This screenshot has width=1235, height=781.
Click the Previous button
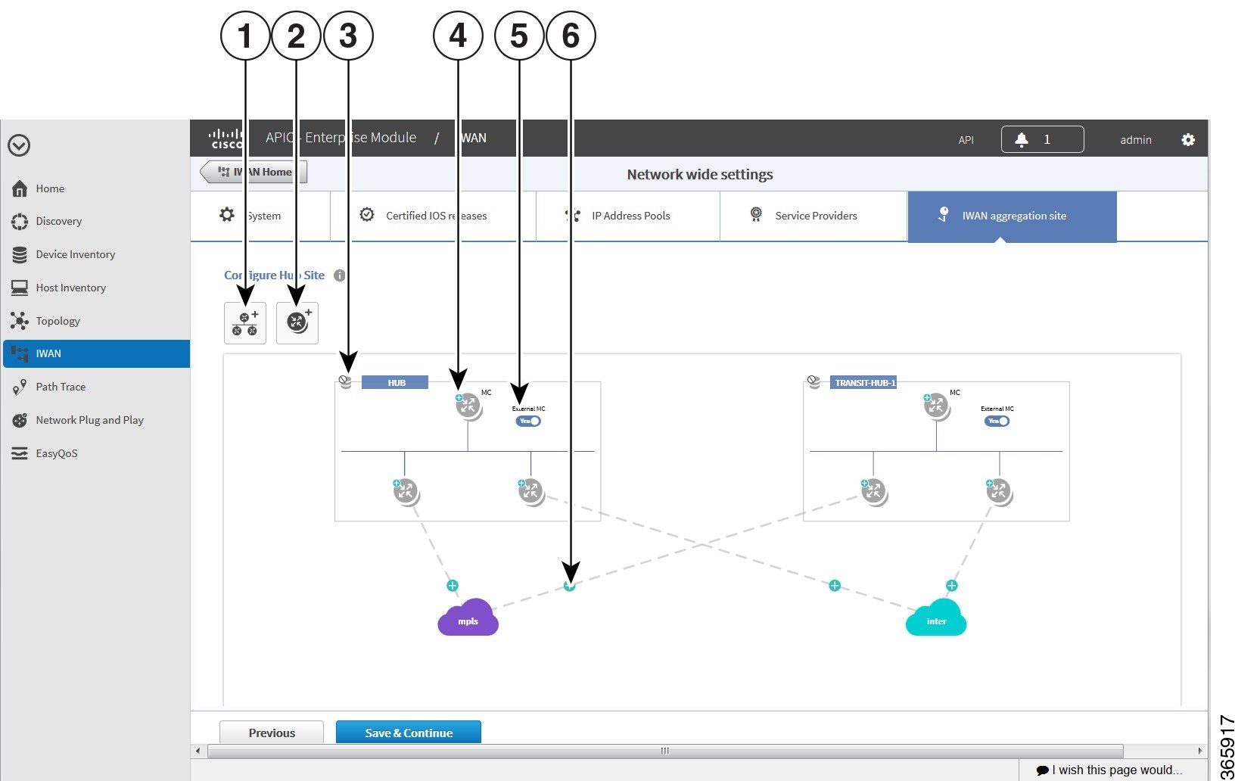click(x=272, y=733)
